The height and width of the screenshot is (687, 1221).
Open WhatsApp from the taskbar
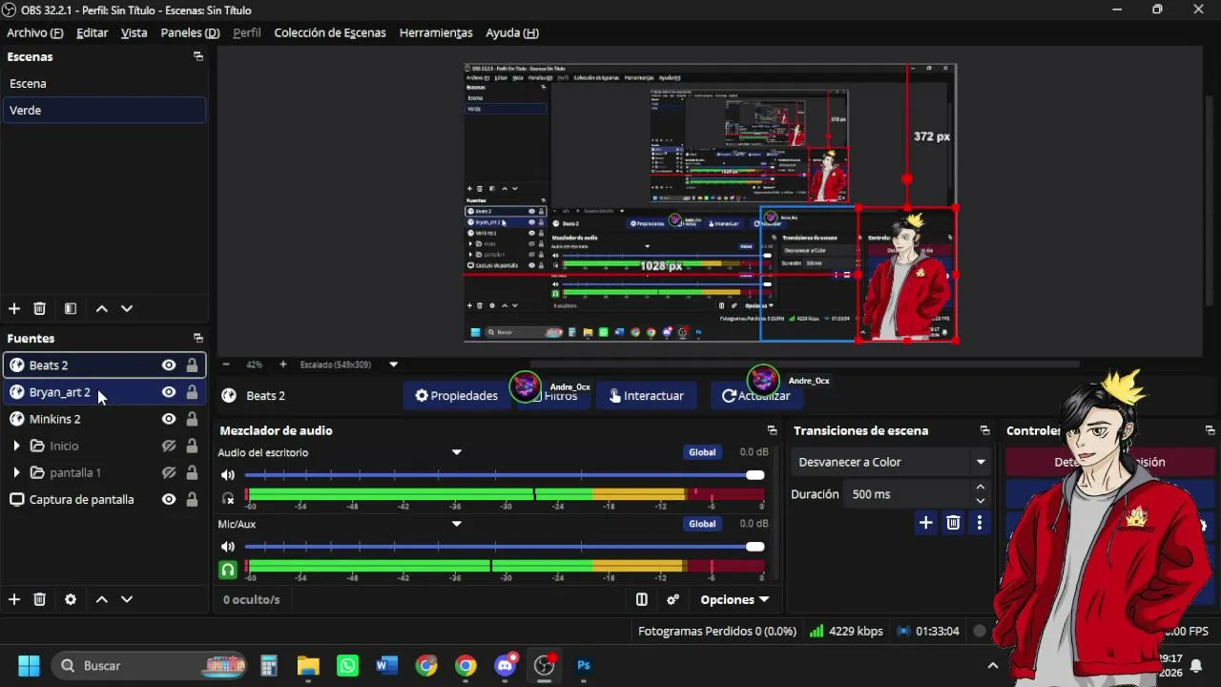[x=348, y=665]
